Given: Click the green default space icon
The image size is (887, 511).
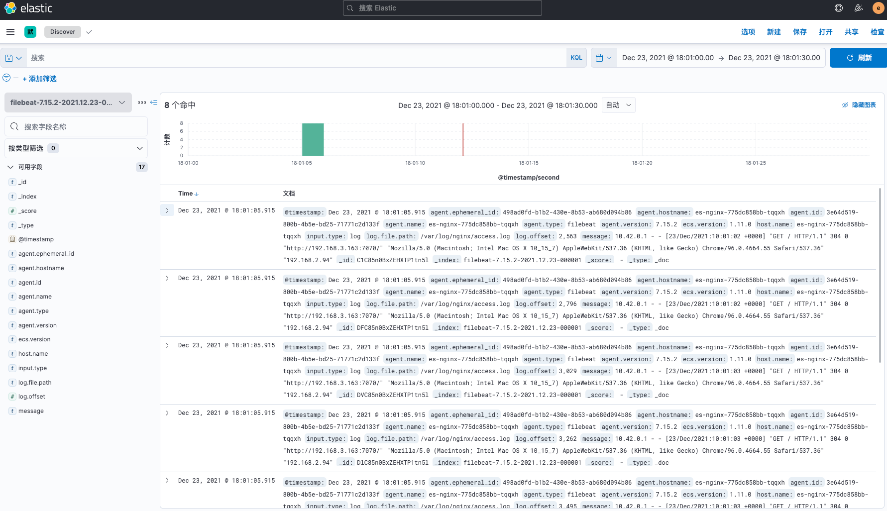Looking at the screenshot, I should [x=30, y=32].
